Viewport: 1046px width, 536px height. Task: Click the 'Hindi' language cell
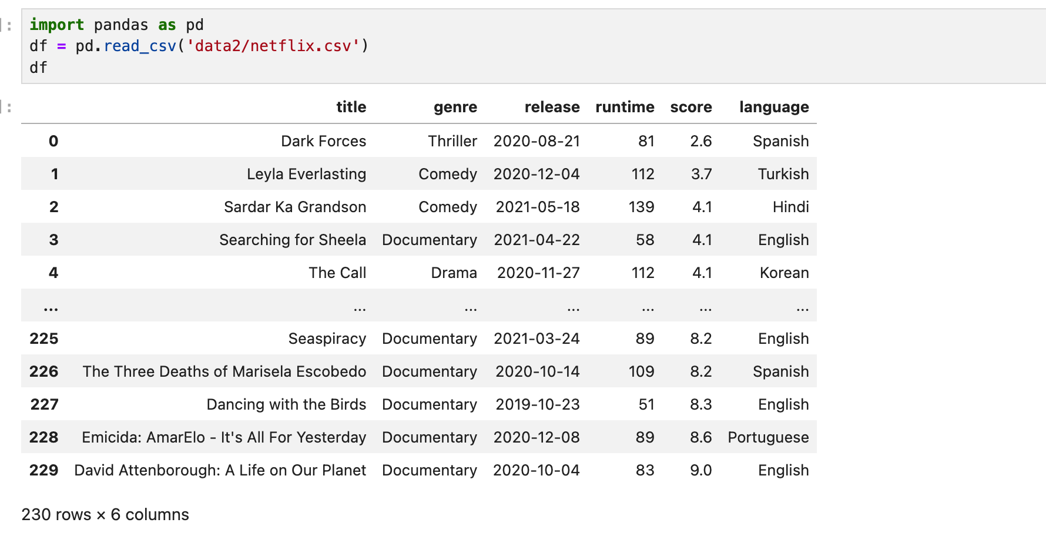tap(791, 207)
